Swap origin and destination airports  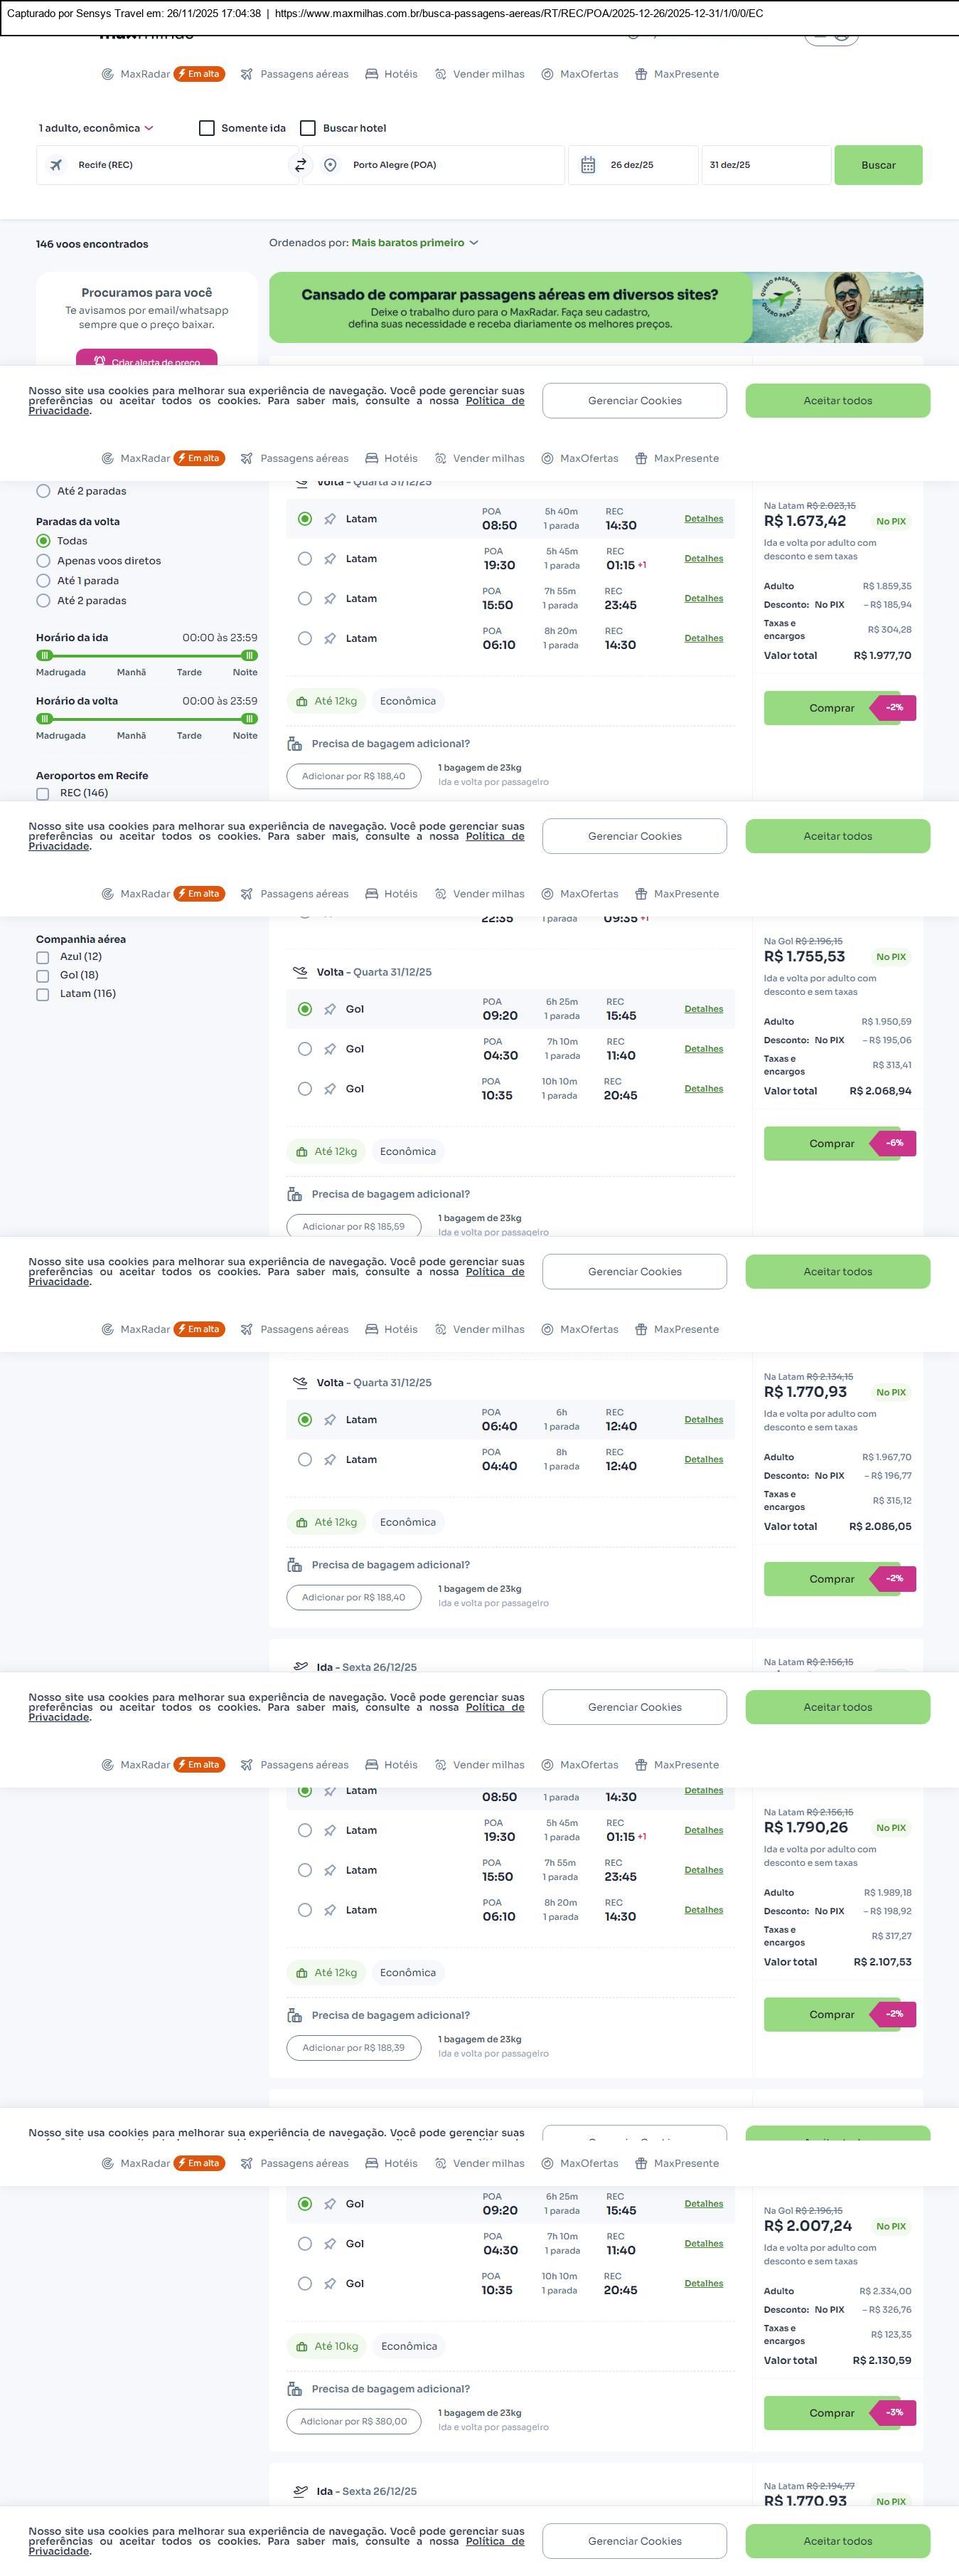coord(300,165)
